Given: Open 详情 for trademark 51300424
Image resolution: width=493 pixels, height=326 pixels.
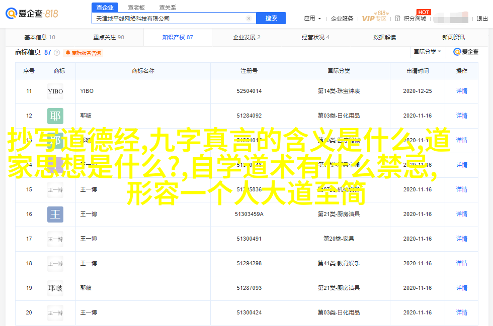Looking at the screenshot, I should click(x=462, y=312).
